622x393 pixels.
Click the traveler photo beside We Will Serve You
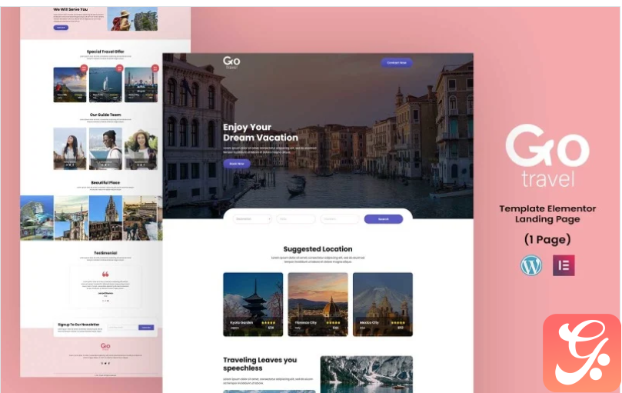tap(132, 18)
